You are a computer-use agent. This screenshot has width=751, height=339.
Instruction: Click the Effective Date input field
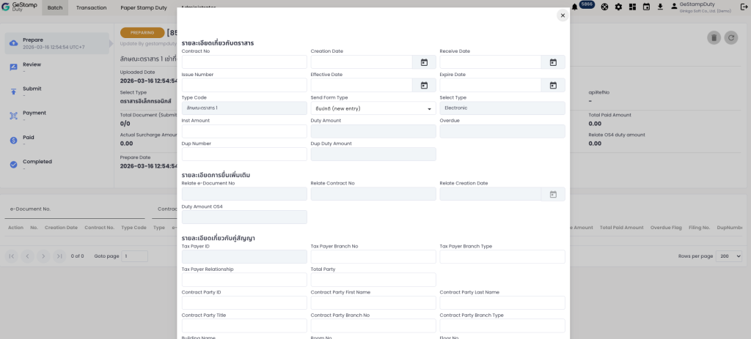[362, 85]
